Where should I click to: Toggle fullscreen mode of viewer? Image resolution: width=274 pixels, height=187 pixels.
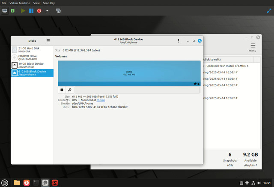(x=269, y=11)
